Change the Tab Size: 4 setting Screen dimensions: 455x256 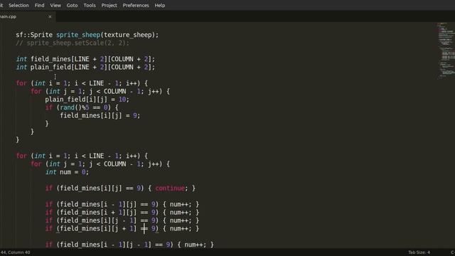click(x=419, y=252)
